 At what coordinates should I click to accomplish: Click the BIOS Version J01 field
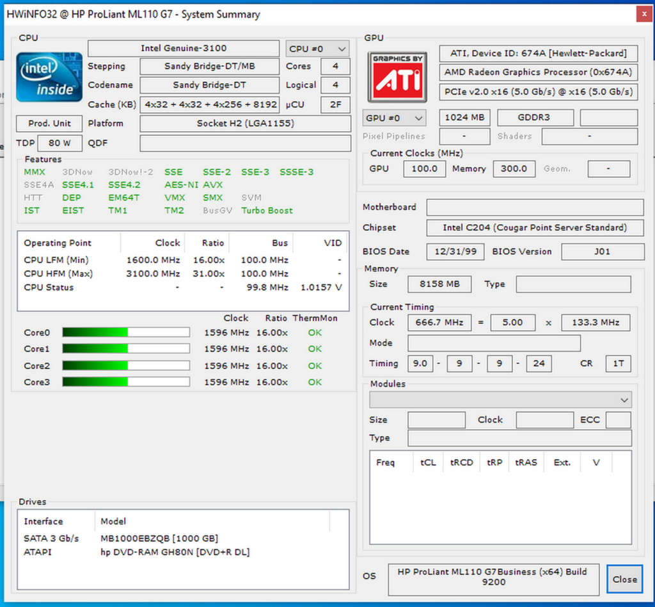tap(602, 251)
